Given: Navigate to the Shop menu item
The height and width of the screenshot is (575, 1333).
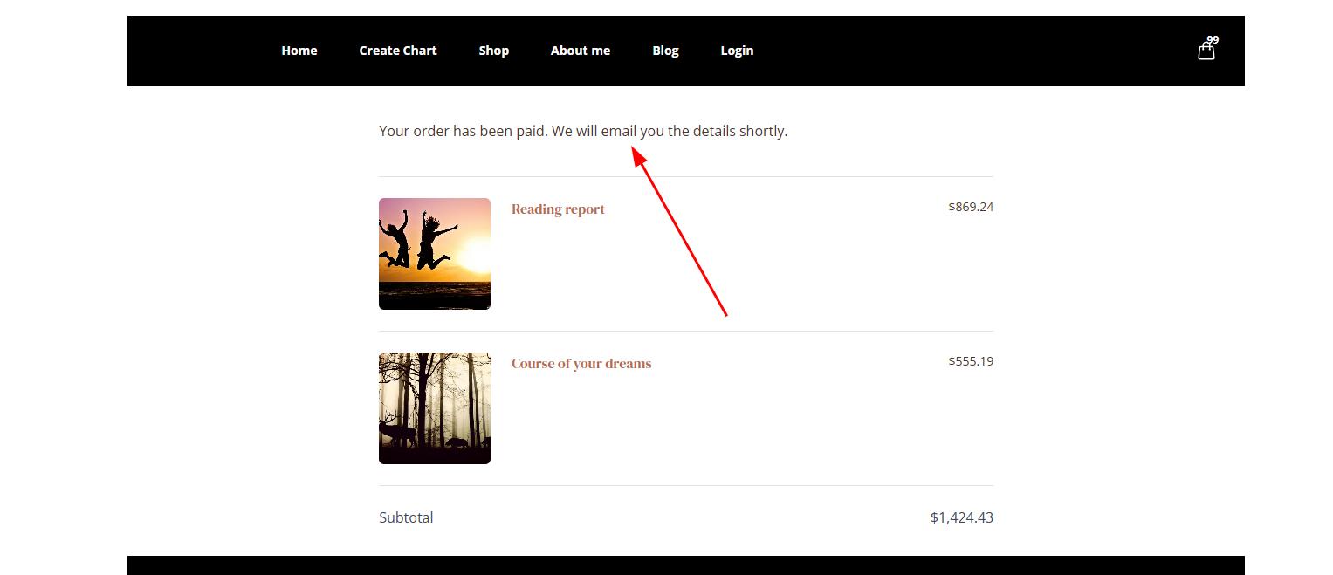Looking at the screenshot, I should point(493,51).
